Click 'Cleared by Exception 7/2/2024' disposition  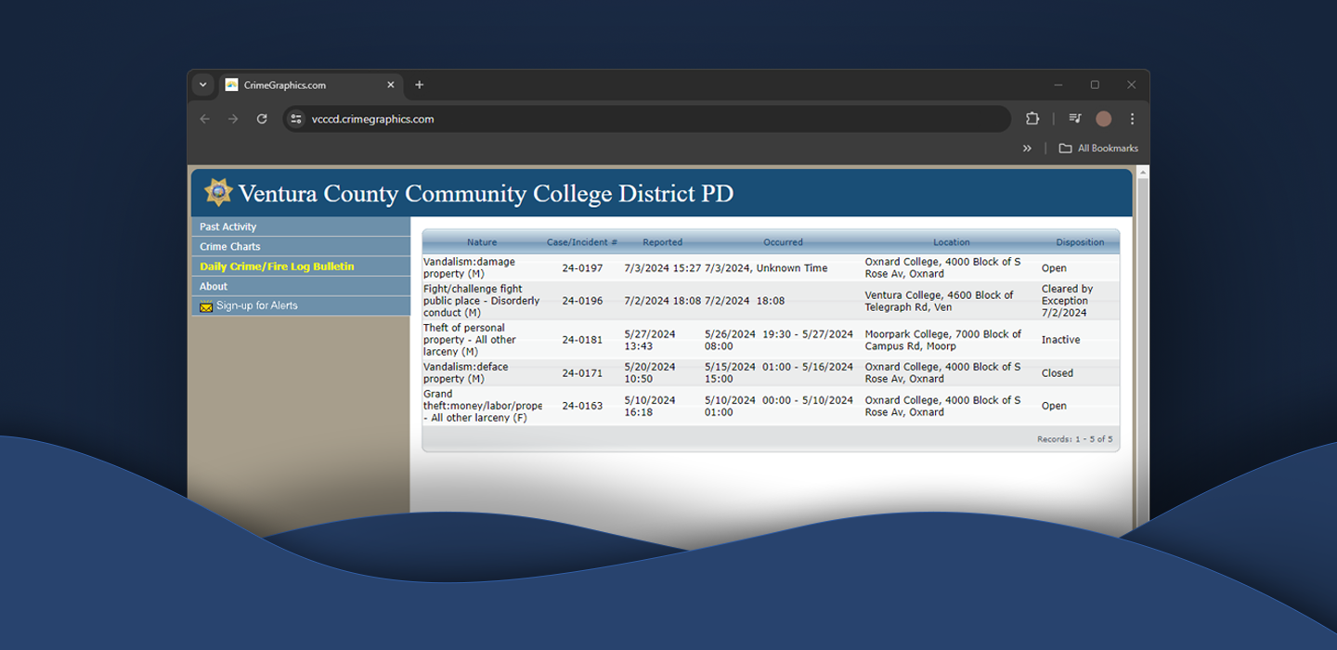click(x=1067, y=301)
